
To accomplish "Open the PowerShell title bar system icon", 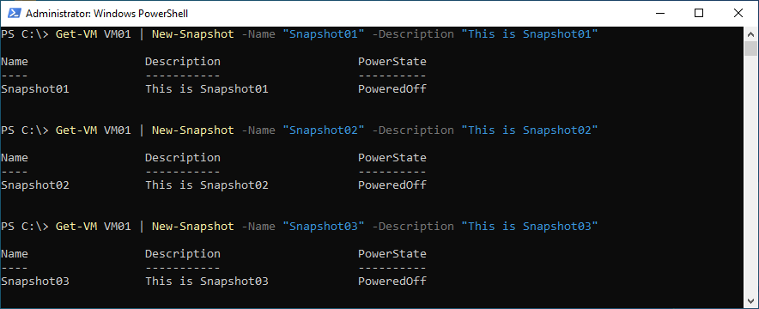I will 14,13.
